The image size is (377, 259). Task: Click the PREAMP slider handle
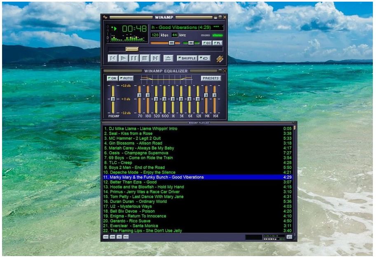click(x=113, y=99)
